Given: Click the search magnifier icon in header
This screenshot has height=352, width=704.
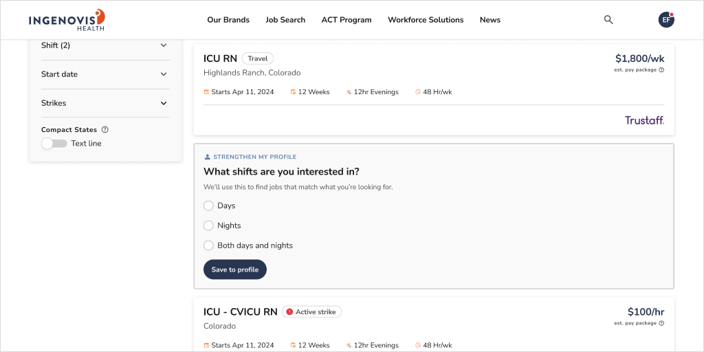Looking at the screenshot, I should click(608, 20).
